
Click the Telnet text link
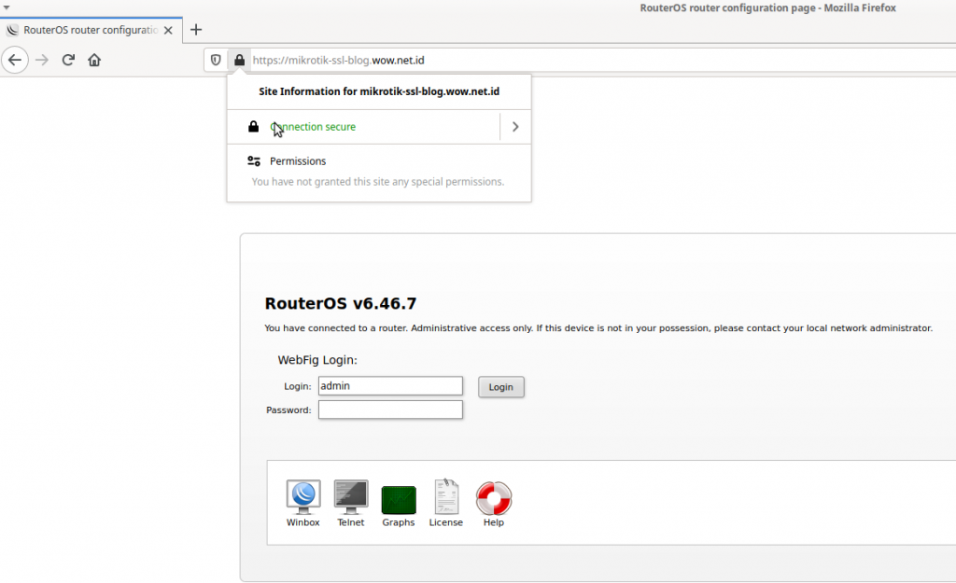click(351, 522)
